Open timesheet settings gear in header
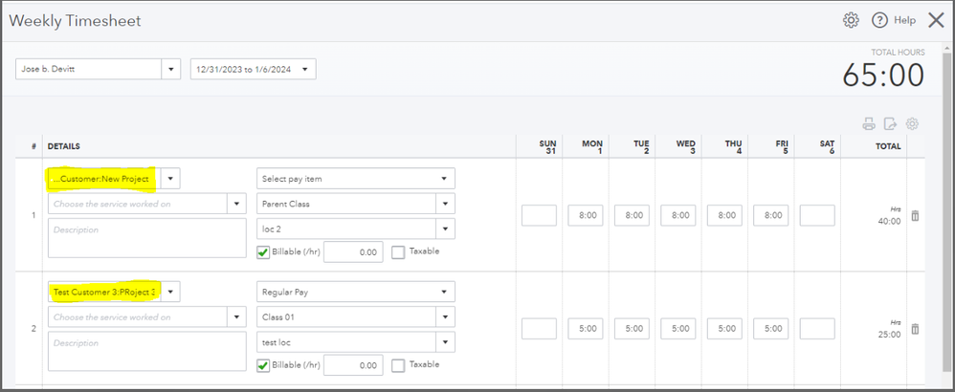 851,20
